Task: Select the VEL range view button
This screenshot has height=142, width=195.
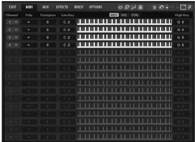Action: coord(124,15)
